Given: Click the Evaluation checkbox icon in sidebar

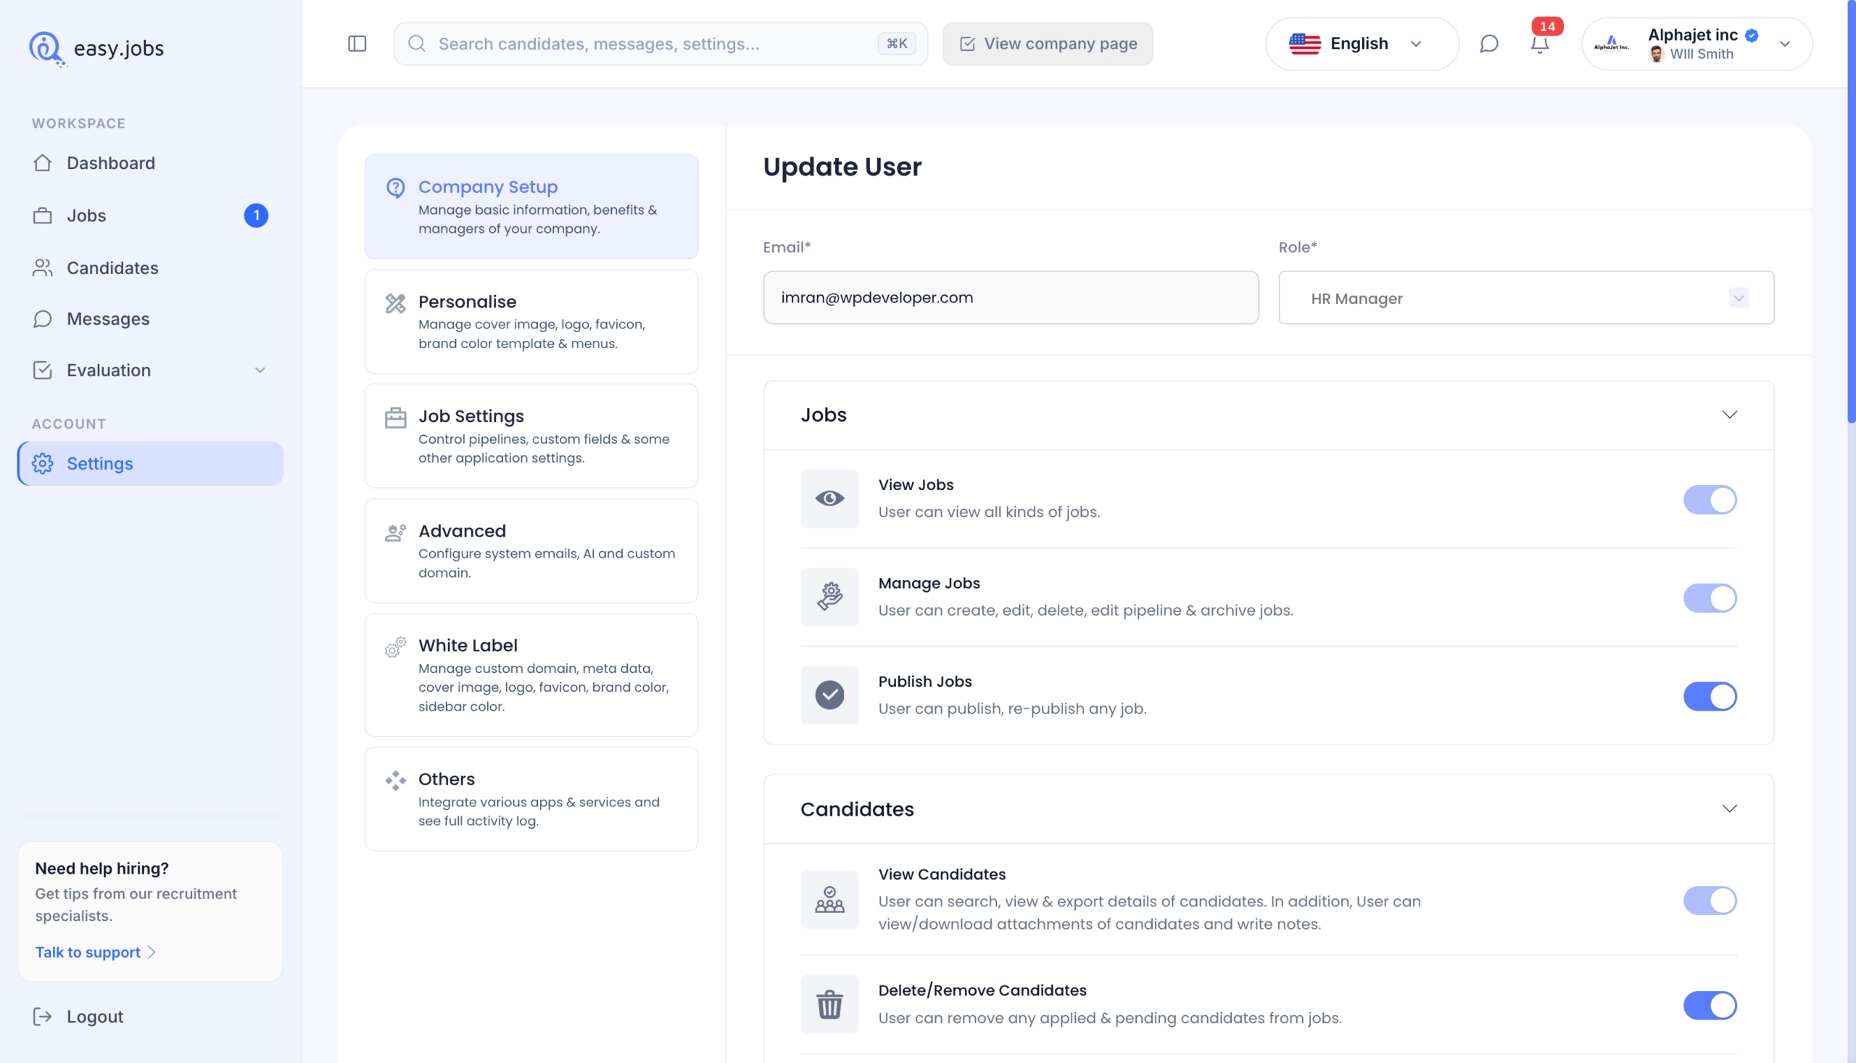Looking at the screenshot, I should tap(42, 370).
